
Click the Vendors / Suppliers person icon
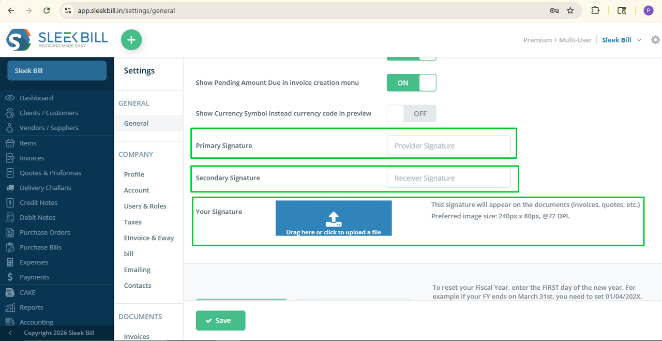pyautogui.click(x=10, y=128)
